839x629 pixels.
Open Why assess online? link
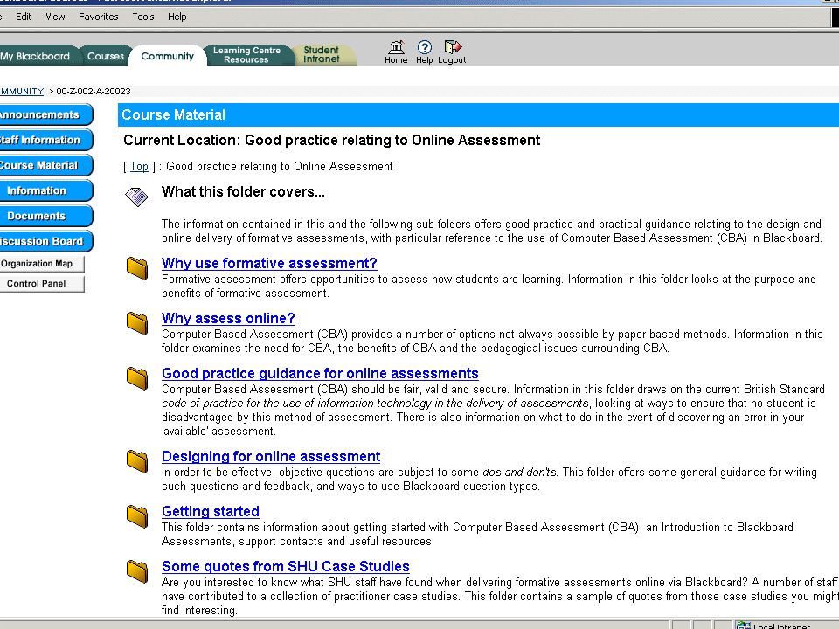228,318
